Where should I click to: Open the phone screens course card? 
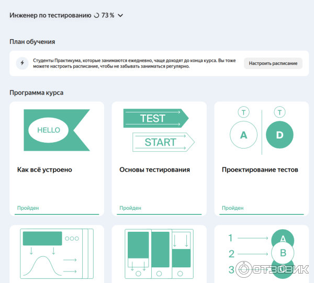[159, 254]
